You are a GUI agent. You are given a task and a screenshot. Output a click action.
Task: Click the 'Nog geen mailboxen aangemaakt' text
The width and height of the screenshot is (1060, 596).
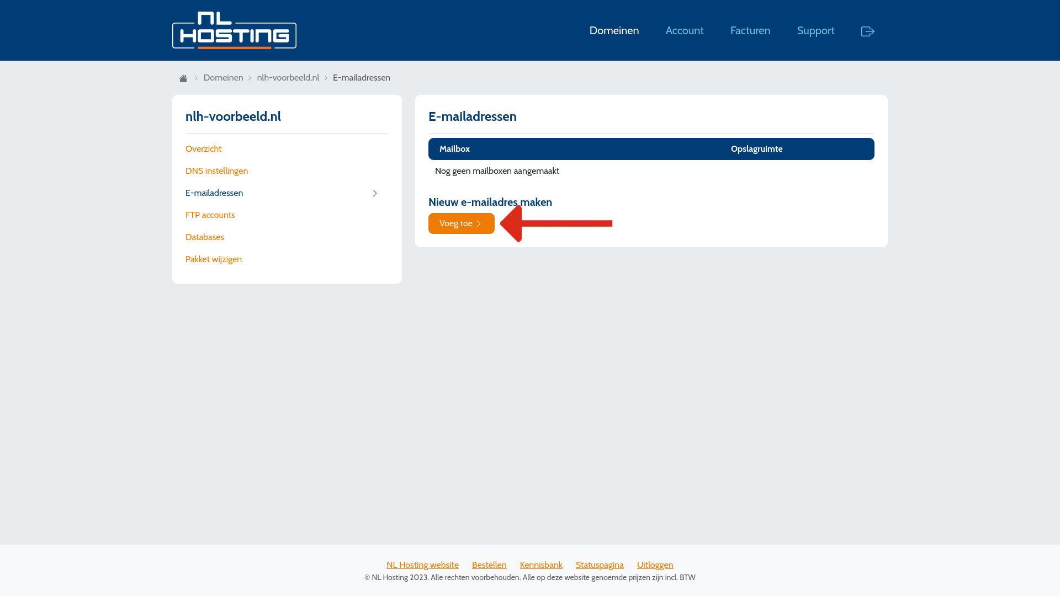tap(497, 171)
